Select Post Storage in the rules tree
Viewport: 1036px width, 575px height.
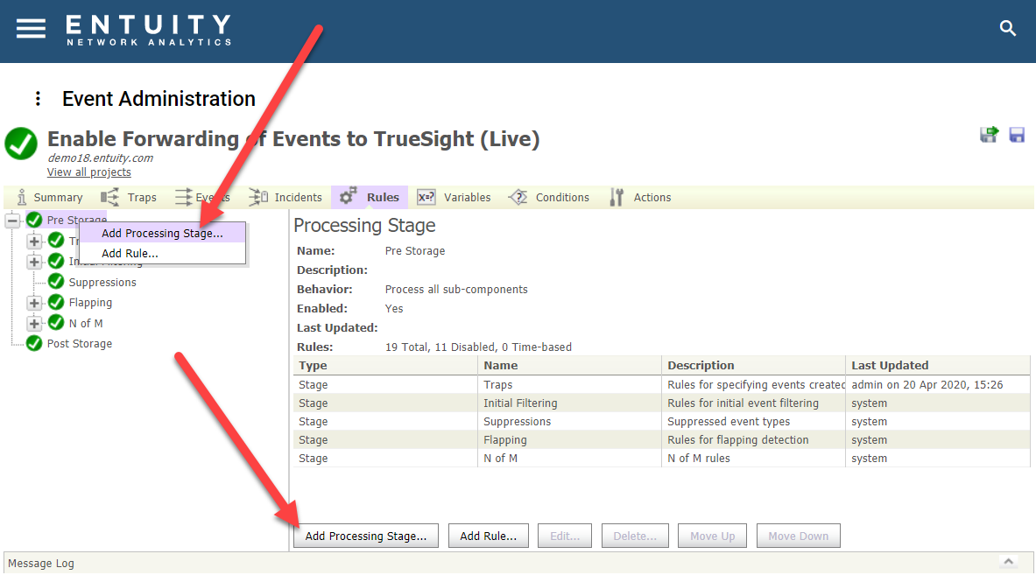point(80,344)
